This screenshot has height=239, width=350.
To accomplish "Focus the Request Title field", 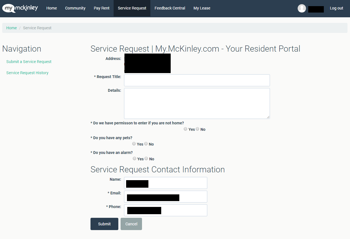I will (x=197, y=80).
